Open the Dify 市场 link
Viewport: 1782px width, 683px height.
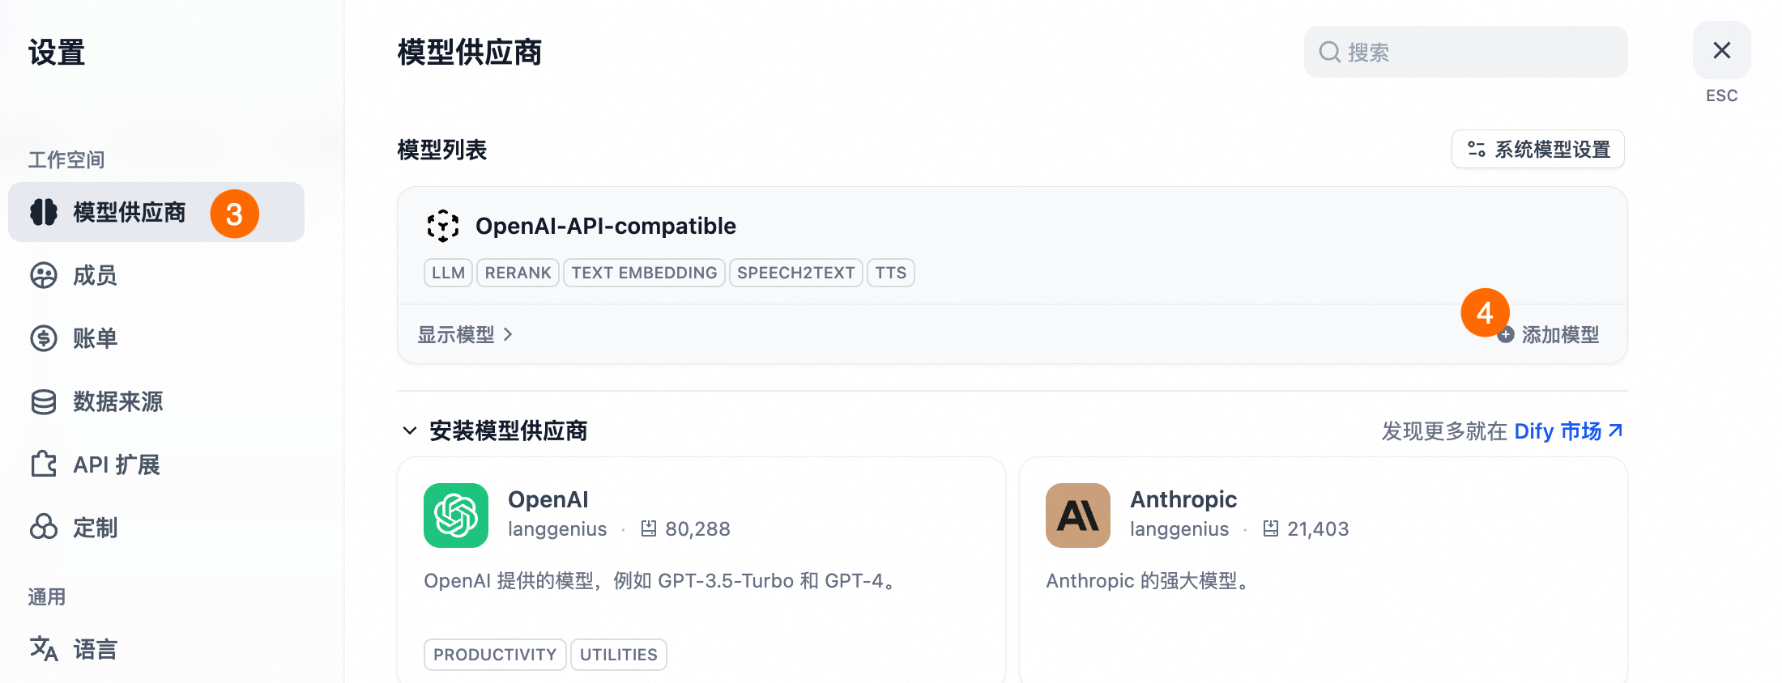(1568, 431)
